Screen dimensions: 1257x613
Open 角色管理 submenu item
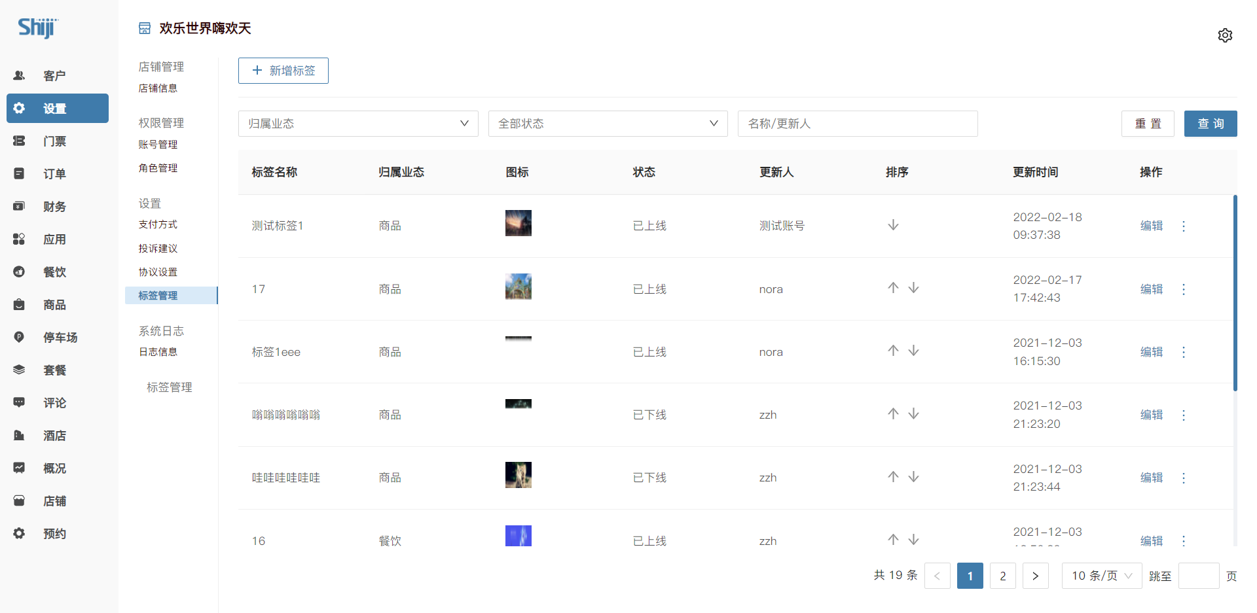point(158,168)
